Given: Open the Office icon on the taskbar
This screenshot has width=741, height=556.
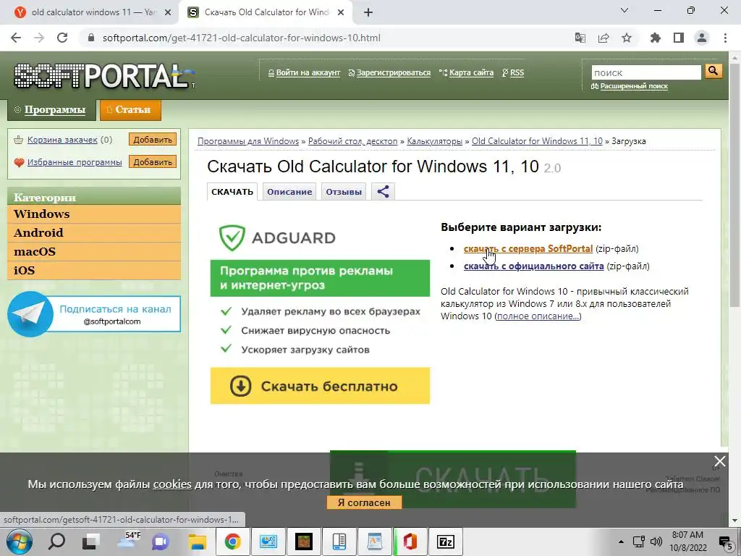Looking at the screenshot, I should (x=410, y=542).
